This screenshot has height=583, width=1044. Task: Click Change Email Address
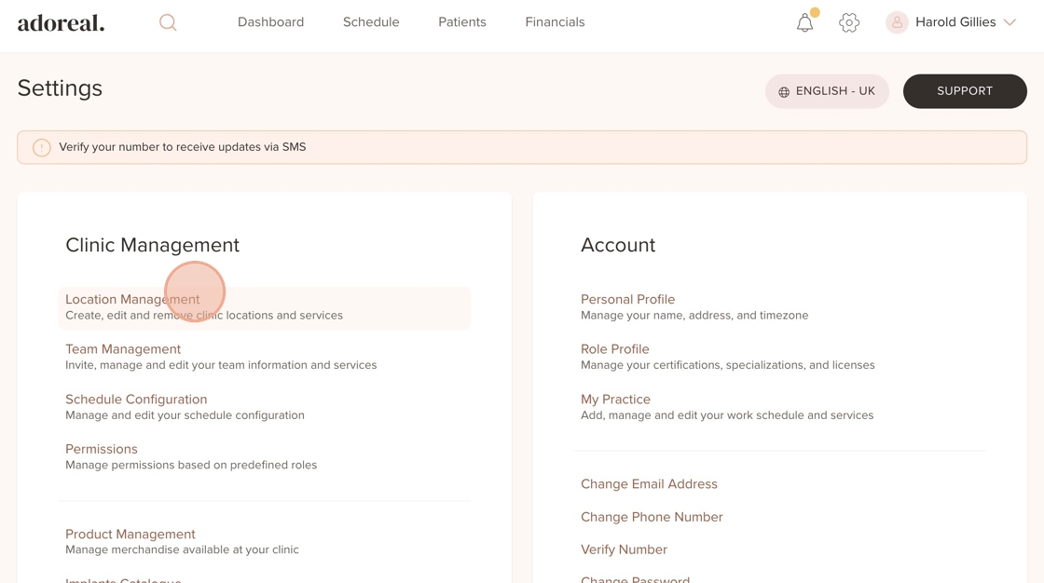click(x=649, y=484)
